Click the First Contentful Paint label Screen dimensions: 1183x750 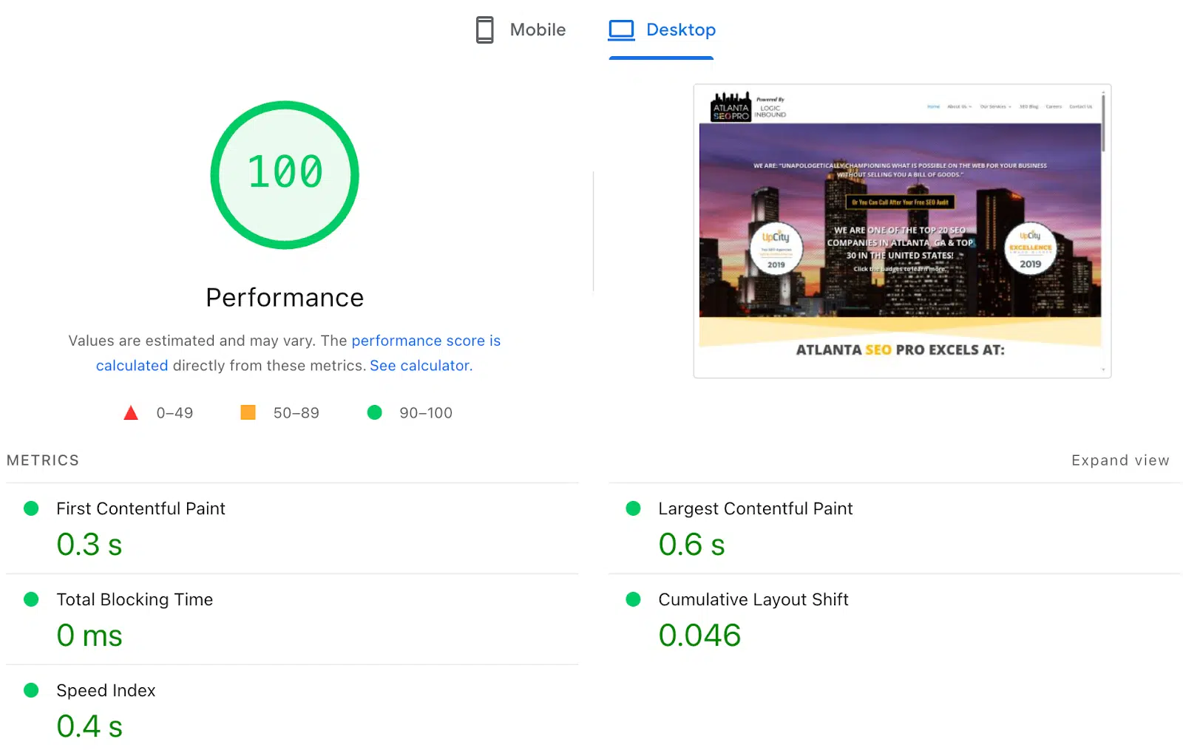pos(140,508)
